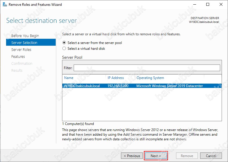Image resolution: width=228 pixels, height=162 pixels.
Task: Close the Remove Roles and Features Wizard
Action: 221,5
